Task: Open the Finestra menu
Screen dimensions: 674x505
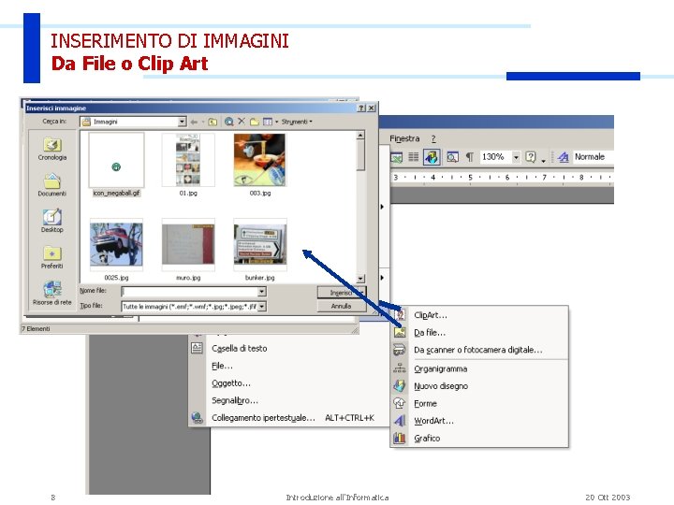Action: point(404,138)
